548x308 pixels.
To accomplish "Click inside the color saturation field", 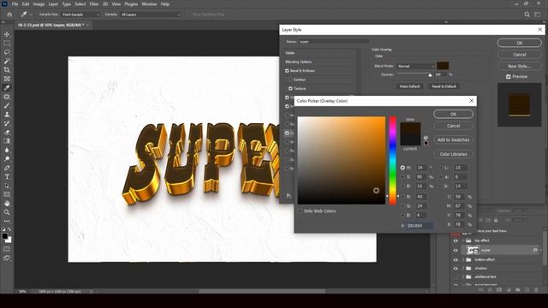I will [x=342, y=161].
